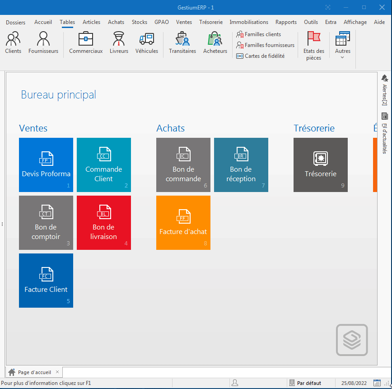Open the Fil d'actualités side panel
The width and height of the screenshot is (392, 389).
click(385, 133)
